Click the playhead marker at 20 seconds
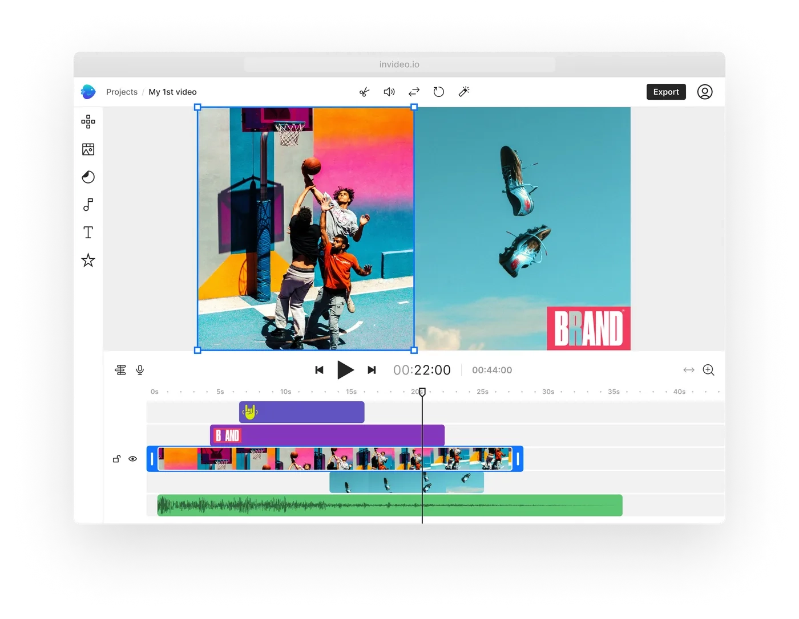799x619 pixels. click(422, 392)
